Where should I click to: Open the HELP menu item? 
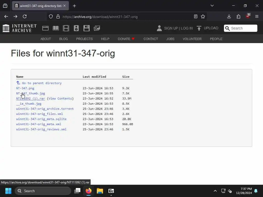pyautogui.click(x=105, y=39)
